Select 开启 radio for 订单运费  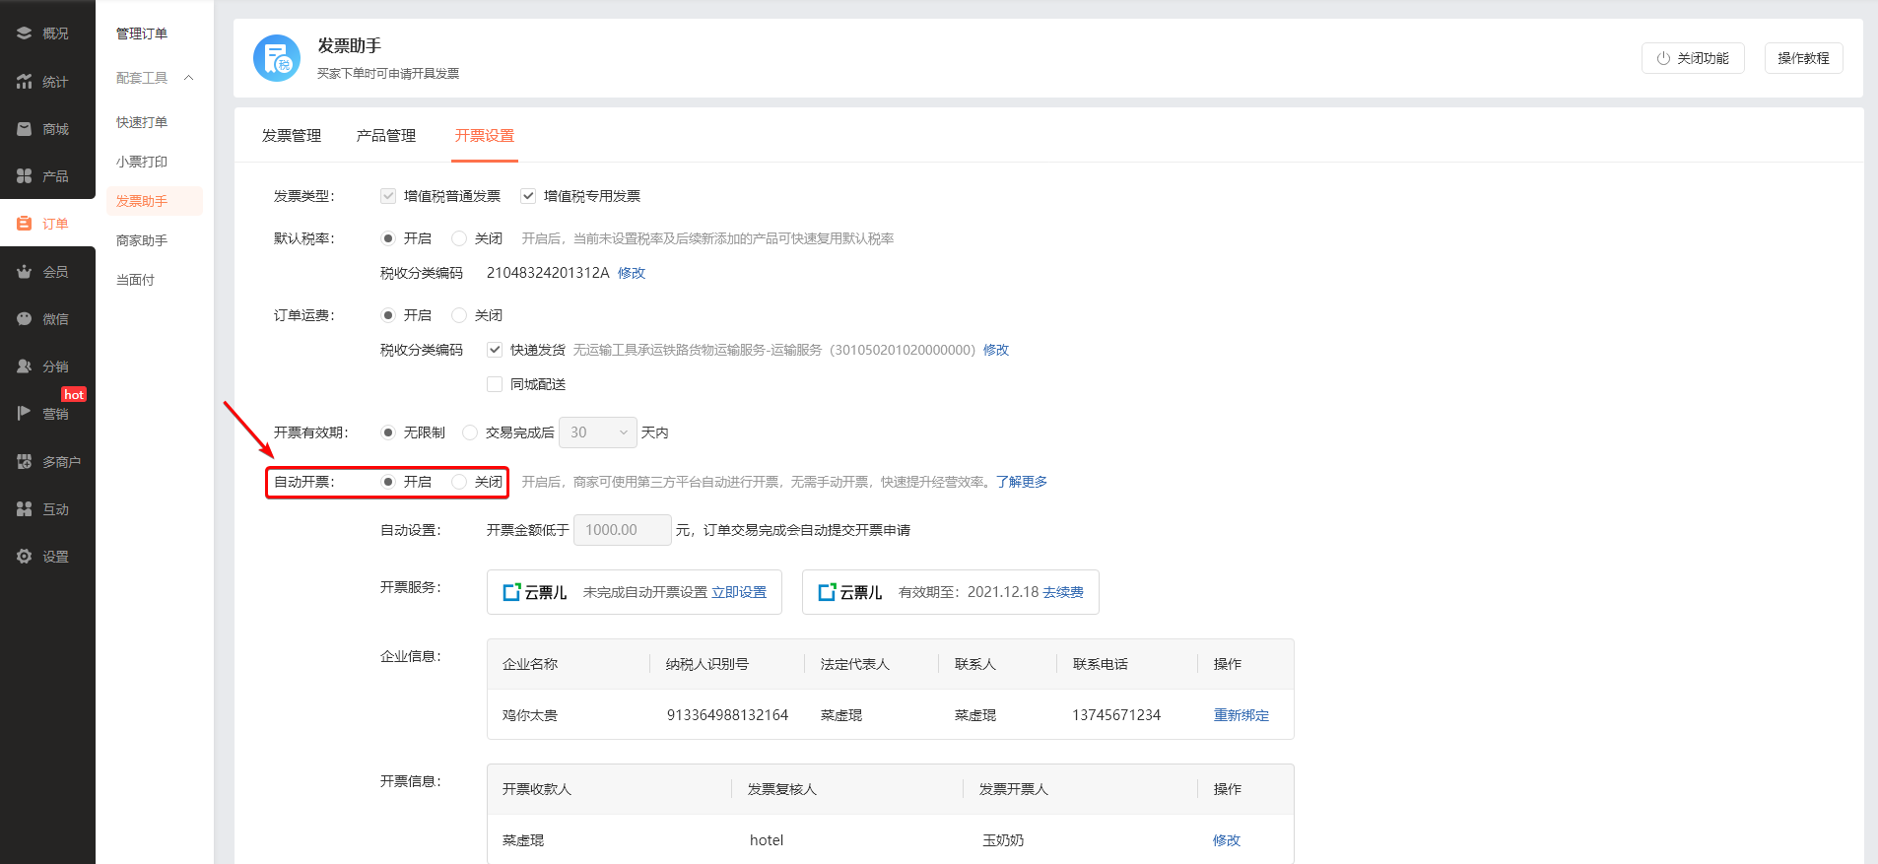[388, 315]
